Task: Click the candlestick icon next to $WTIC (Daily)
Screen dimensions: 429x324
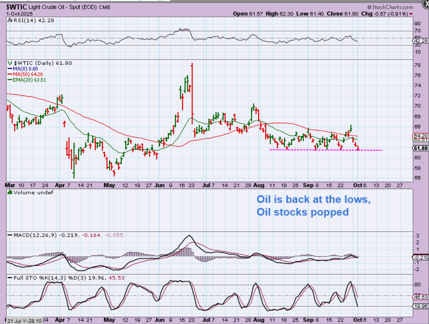Action: point(10,63)
